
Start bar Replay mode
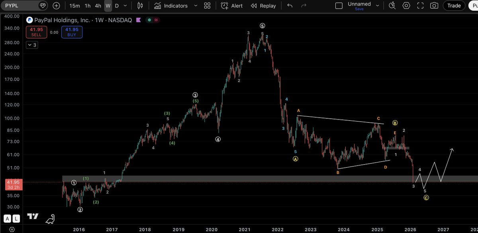(263, 6)
